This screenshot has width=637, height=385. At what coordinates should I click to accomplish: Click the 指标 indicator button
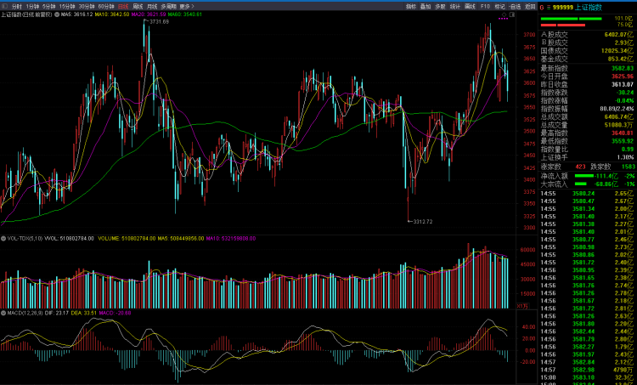[x=410, y=6]
